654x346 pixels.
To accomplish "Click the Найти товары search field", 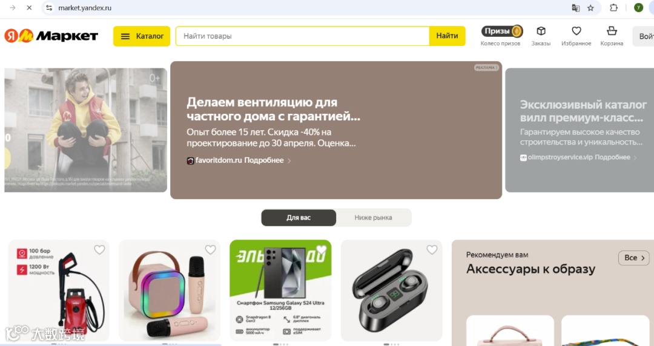I will (x=303, y=36).
